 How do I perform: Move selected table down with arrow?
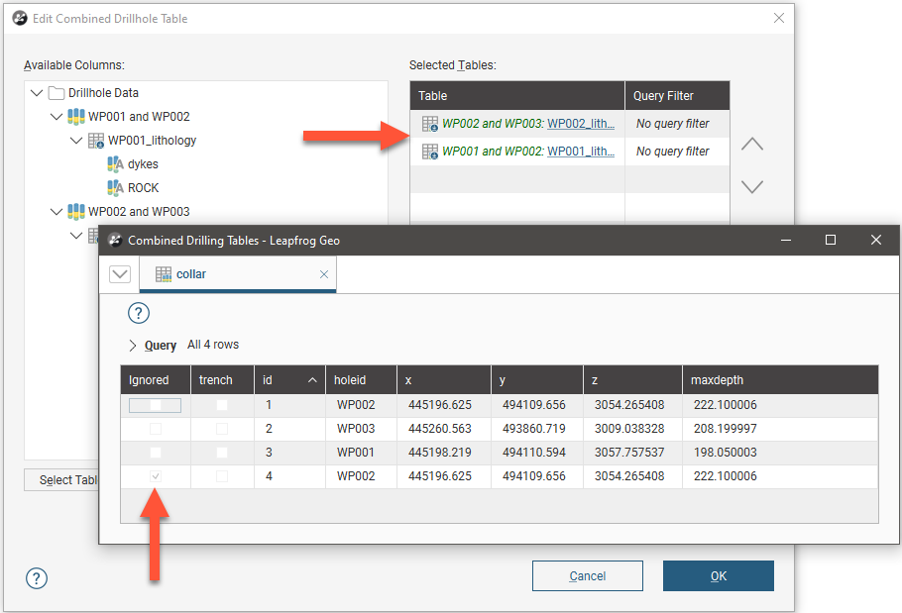752,187
